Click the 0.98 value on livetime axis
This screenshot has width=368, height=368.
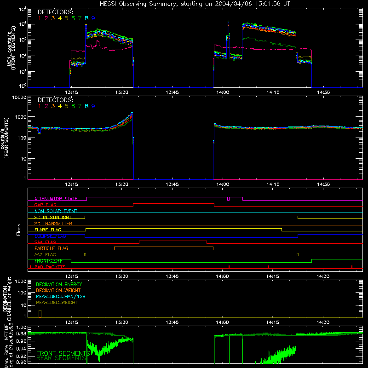[x=21, y=334]
